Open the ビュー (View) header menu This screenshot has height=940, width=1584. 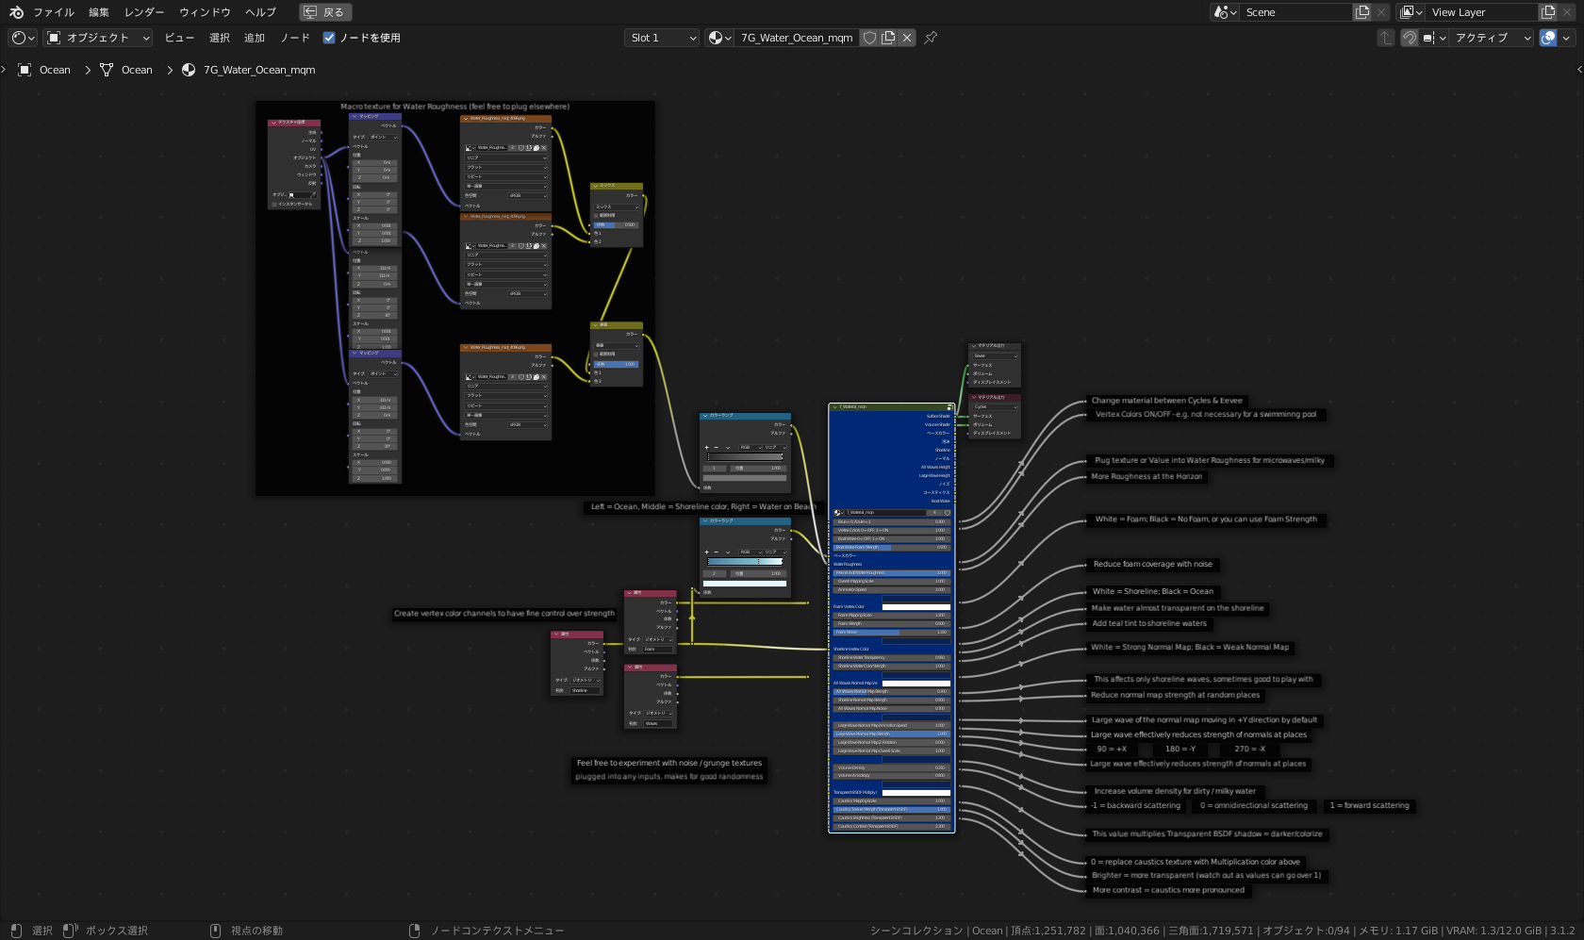coord(179,38)
